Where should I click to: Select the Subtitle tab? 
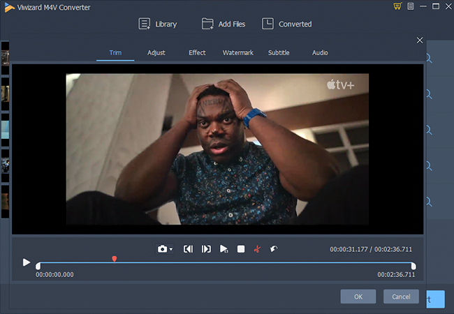(x=279, y=52)
